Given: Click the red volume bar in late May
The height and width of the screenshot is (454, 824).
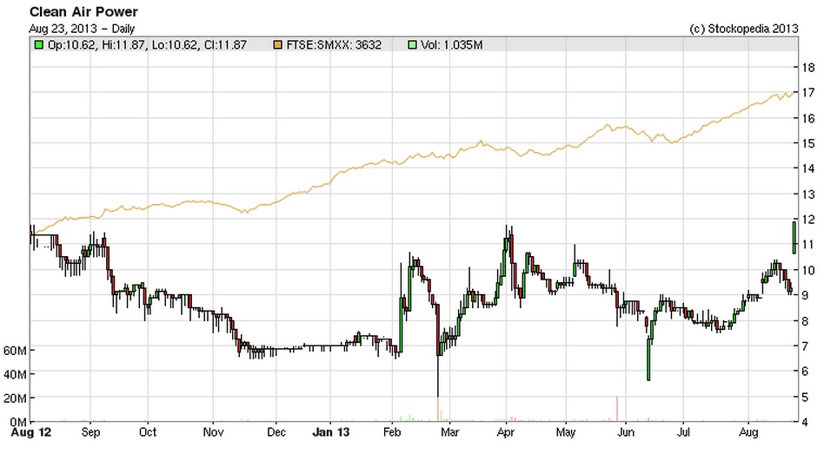Looking at the screenshot, I should pyautogui.click(x=617, y=409).
